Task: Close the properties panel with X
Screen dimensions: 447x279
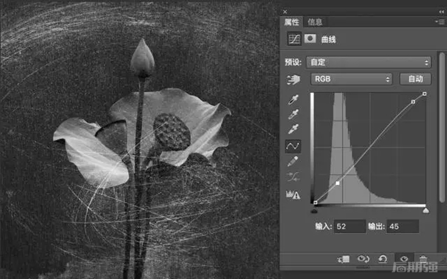Action: (285, 12)
